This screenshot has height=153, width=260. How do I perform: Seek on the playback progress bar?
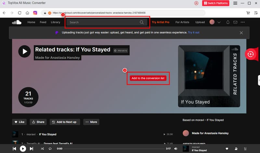(114, 149)
